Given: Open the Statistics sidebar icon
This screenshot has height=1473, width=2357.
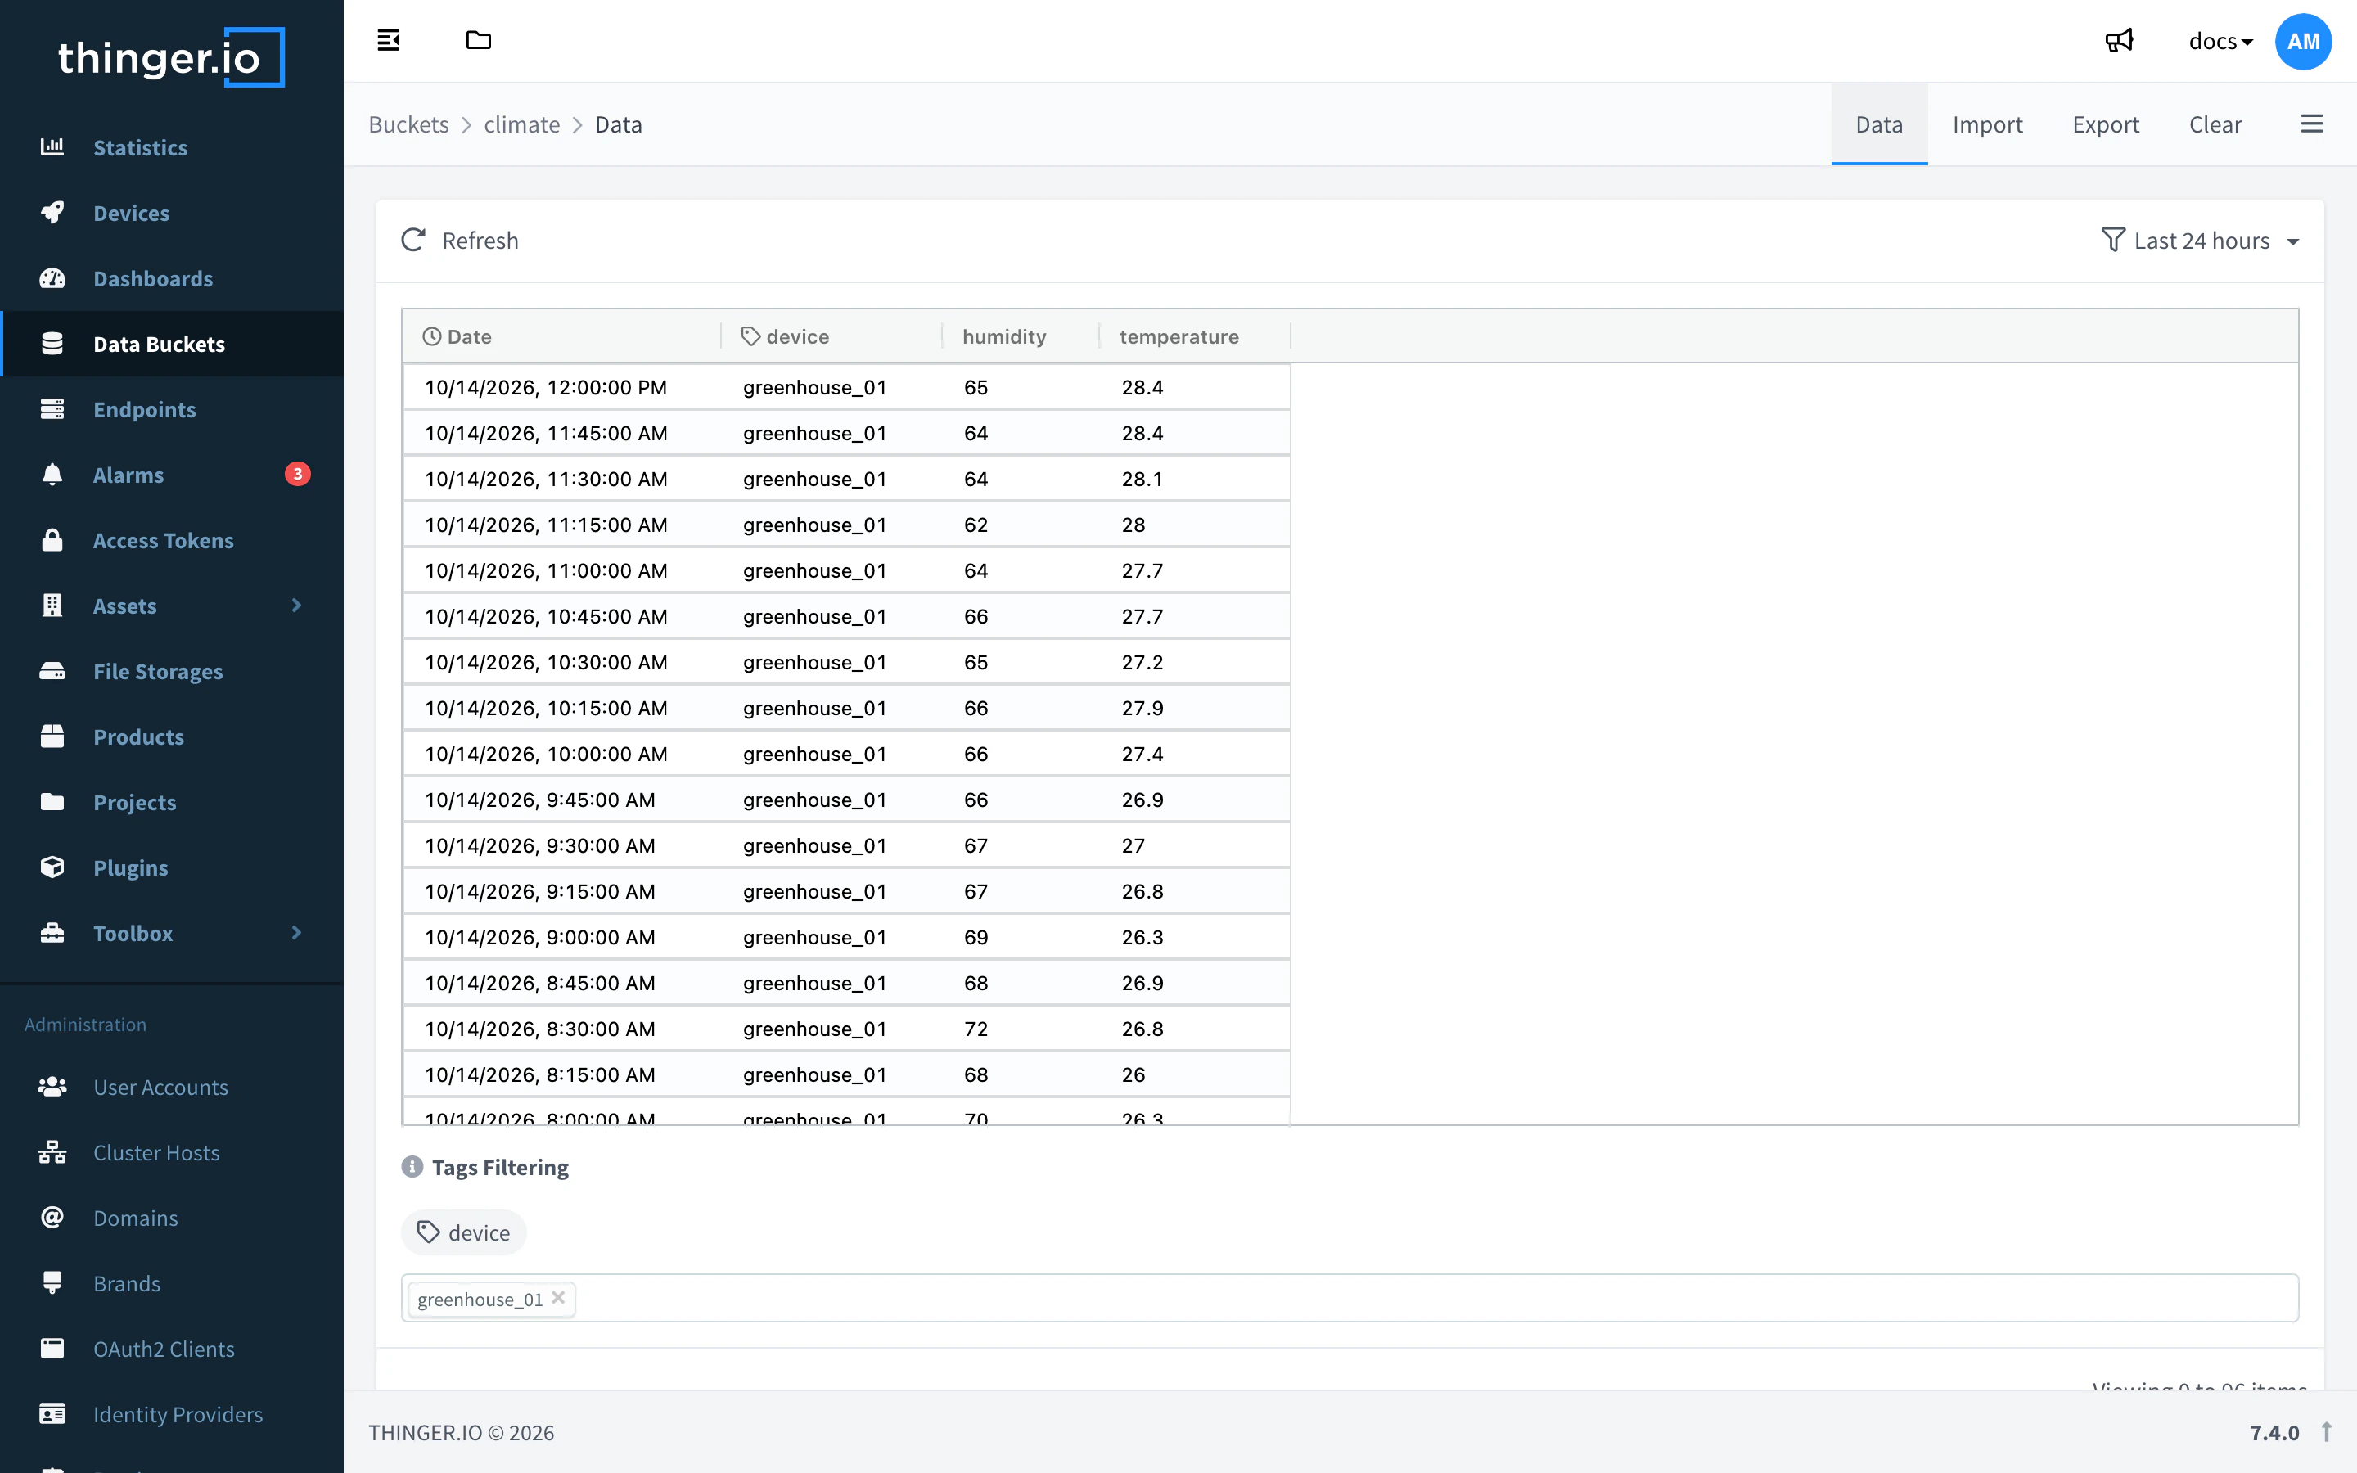Looking at the screenshot, I should pos(52,147).
